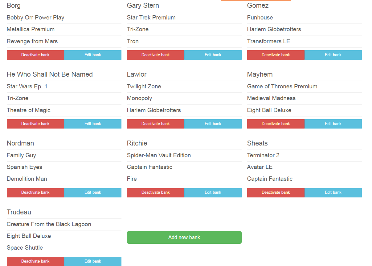The height and width of the screenshot is (266, 372).
Task: Deactivate the Borg bank
Action: [35, 55]
